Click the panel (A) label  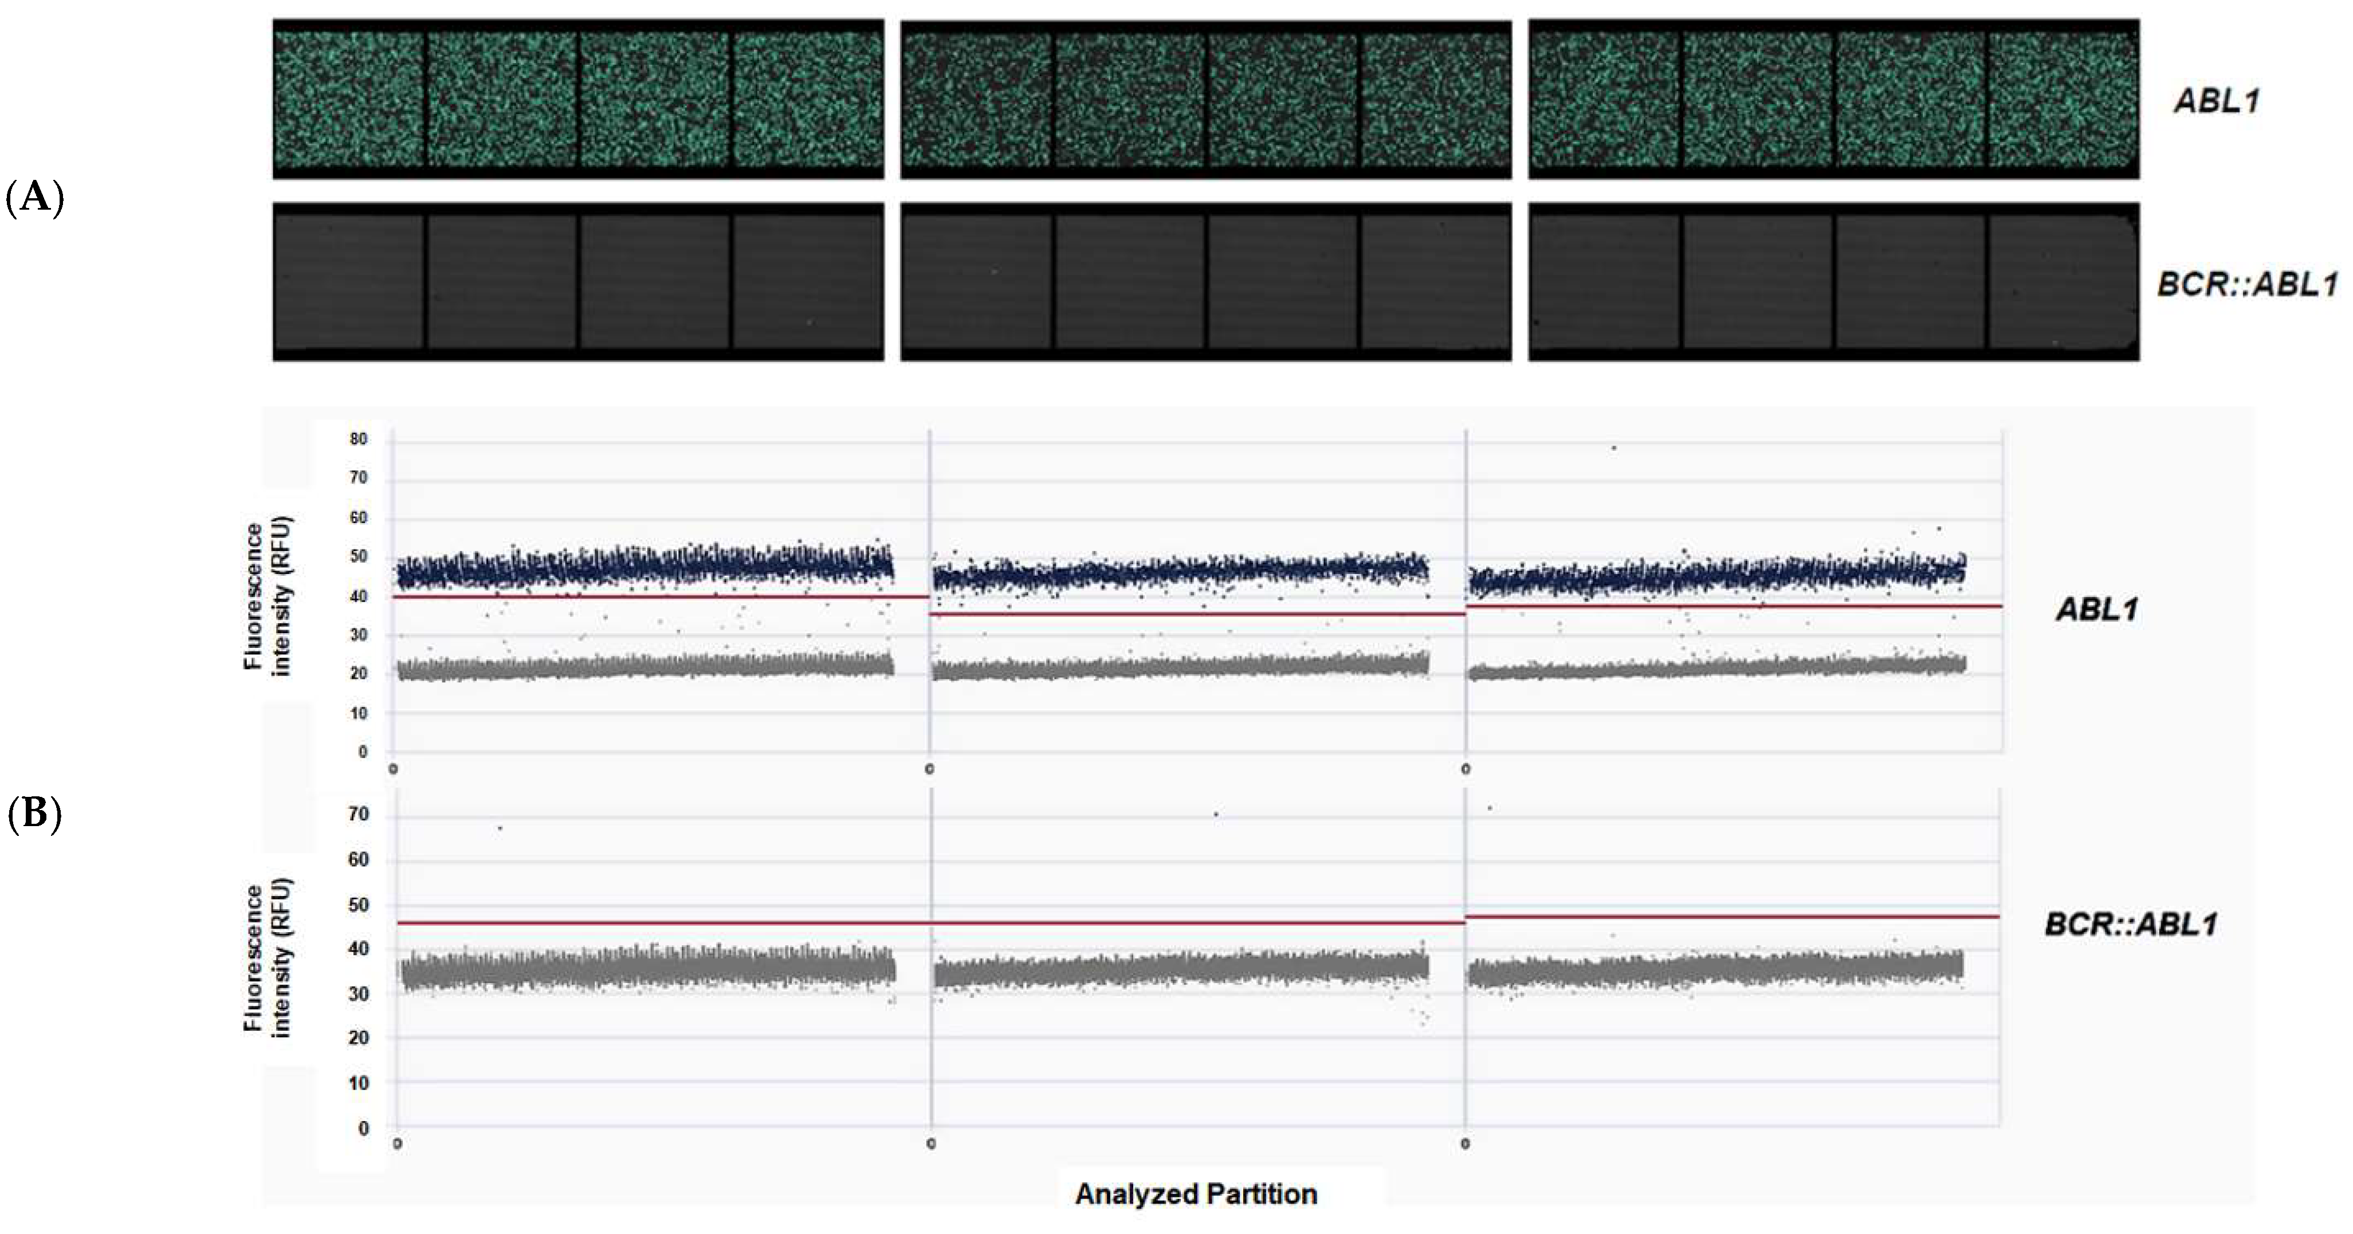pyautogui.click(x=35, y=198)
